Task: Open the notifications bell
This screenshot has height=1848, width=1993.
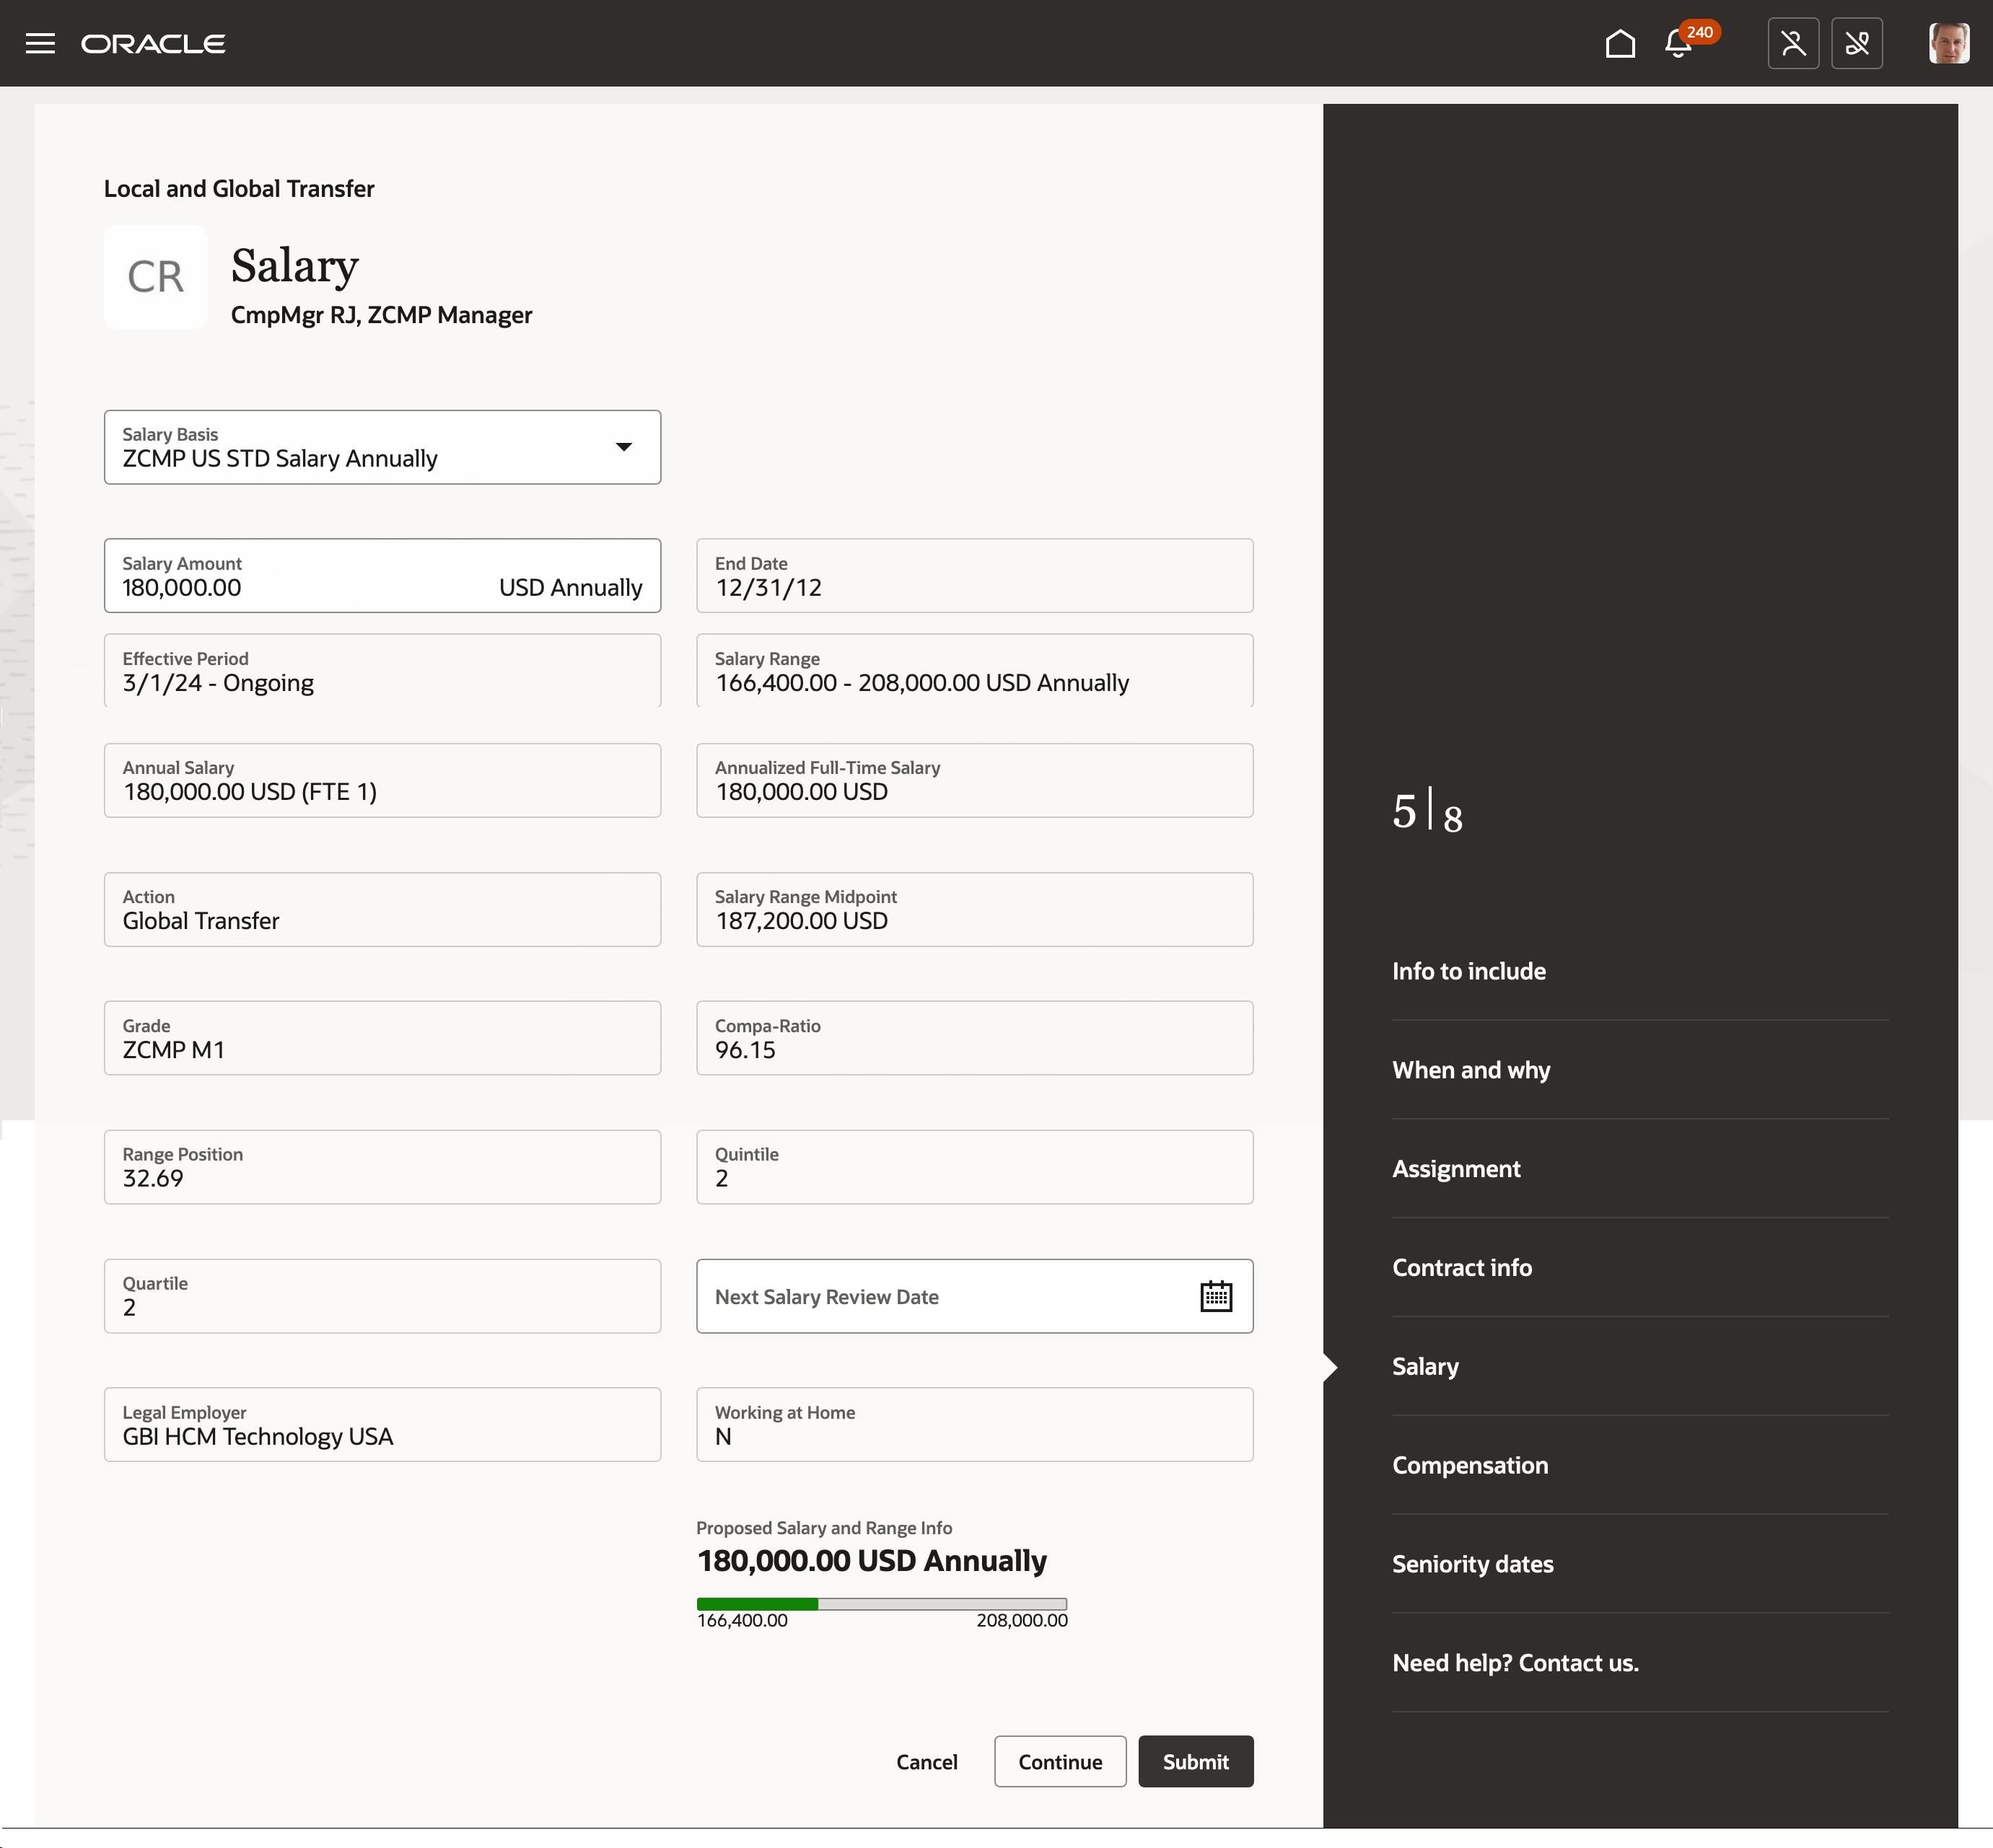Action: click(1678, 44)
